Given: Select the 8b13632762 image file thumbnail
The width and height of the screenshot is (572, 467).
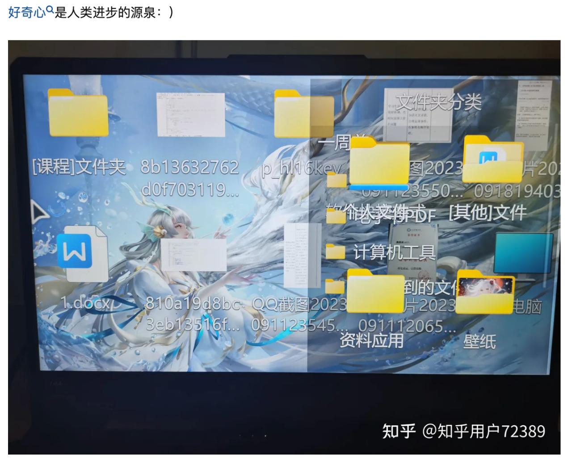Looking at the screenshot, I should click(191, 115).
